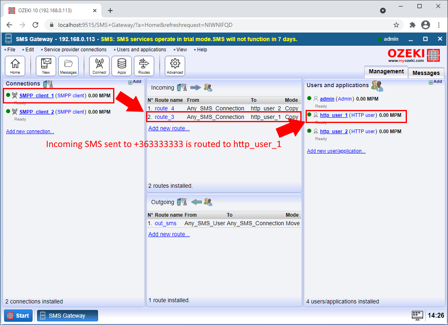
Task: Click the OZEKI logo
Action: tap(414, 55)
